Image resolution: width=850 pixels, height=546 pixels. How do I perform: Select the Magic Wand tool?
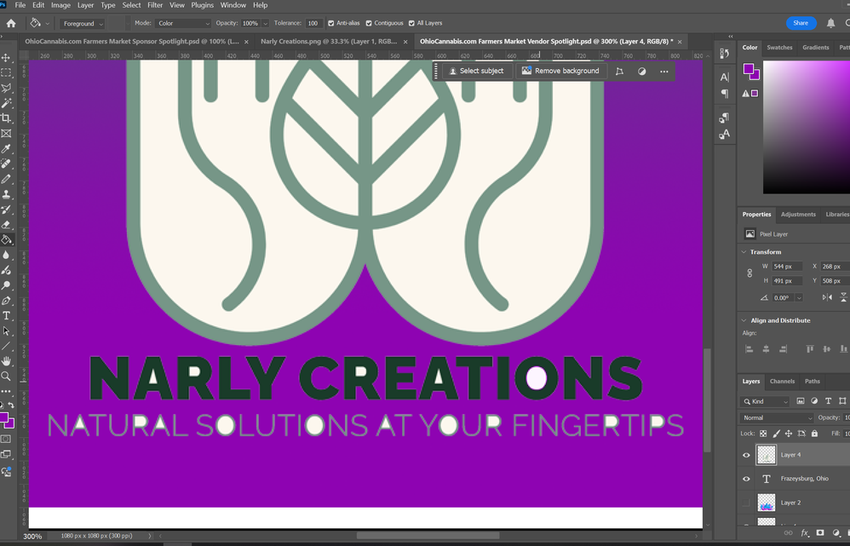pos(7,103)
